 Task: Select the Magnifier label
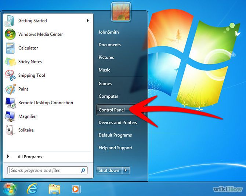(x=28, y=116)
